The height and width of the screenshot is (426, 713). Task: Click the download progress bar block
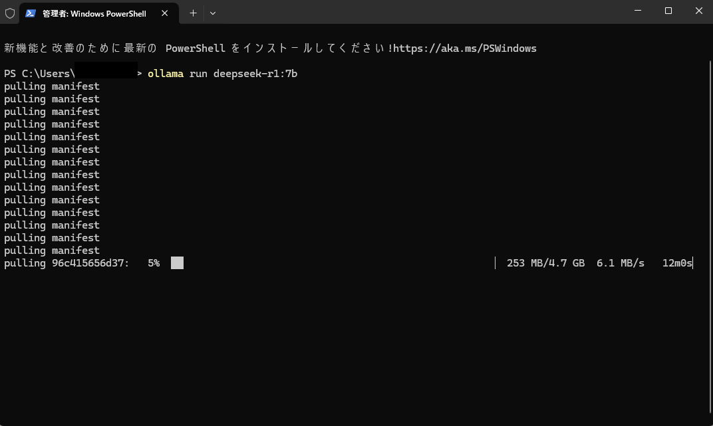click(x=177, y=263)
